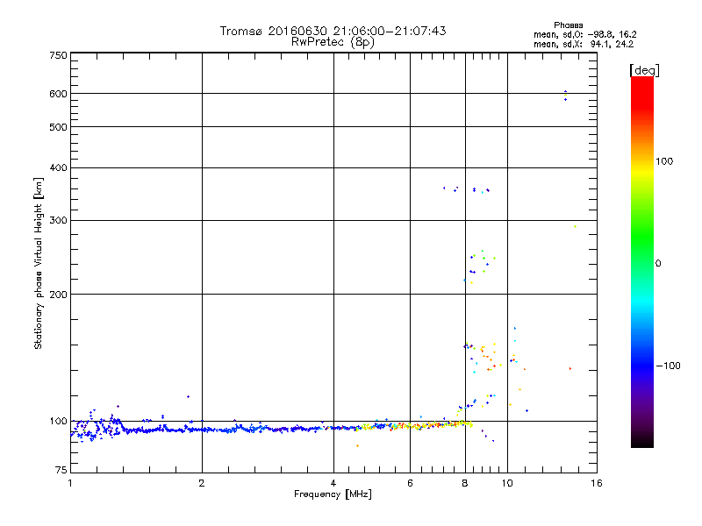Click the x-axis tick label '10'
The height and width of the screenshot is (526, 702).
coord(507,483)
